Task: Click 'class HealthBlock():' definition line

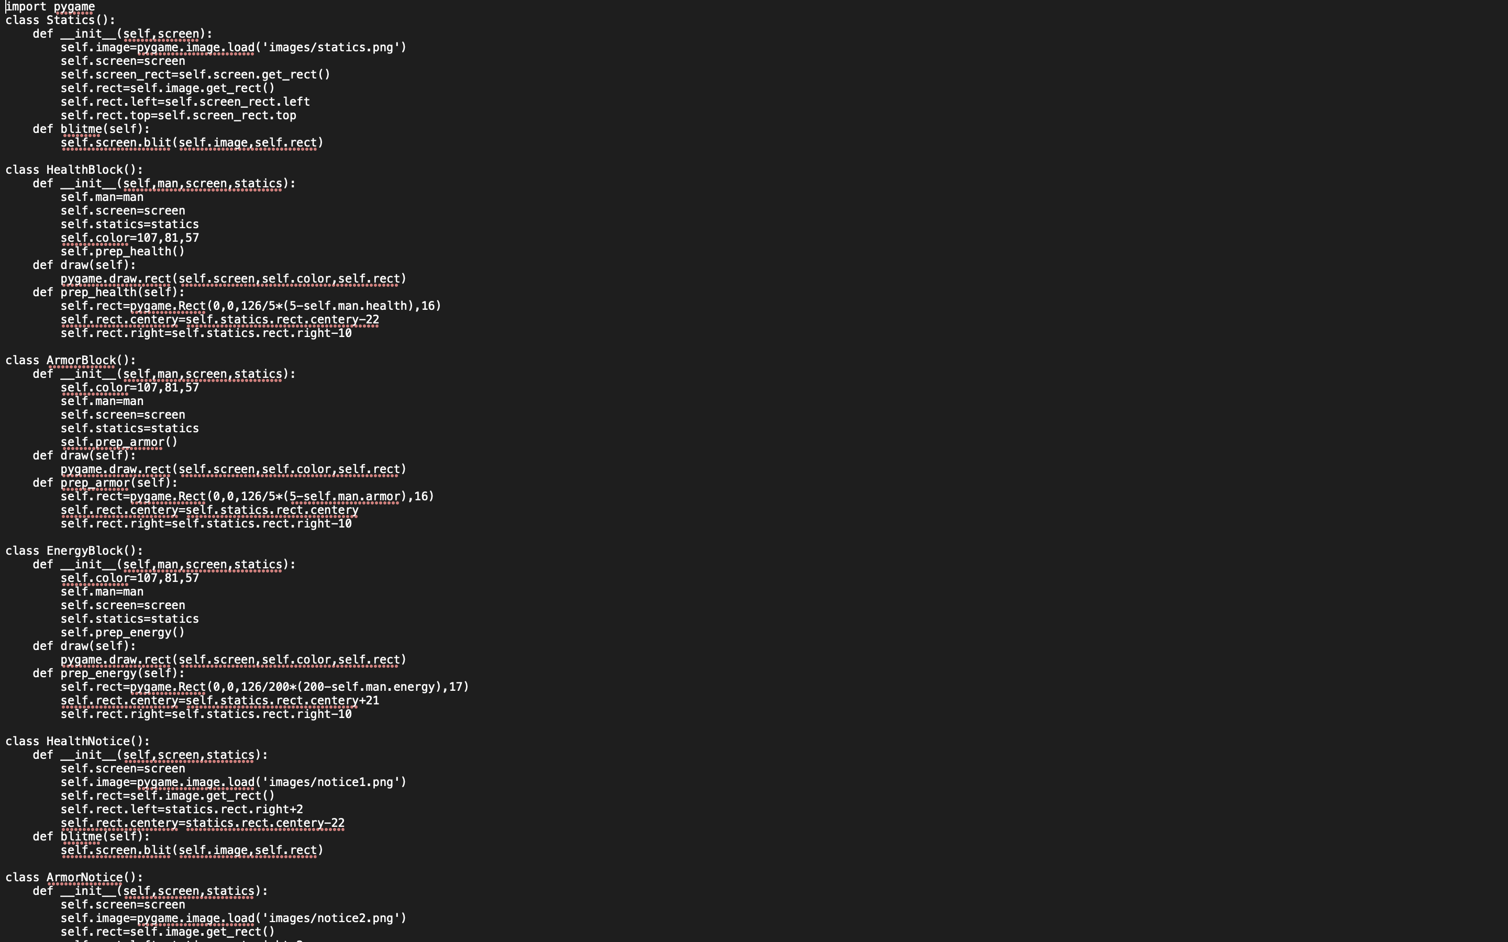Action: [74, 170]
